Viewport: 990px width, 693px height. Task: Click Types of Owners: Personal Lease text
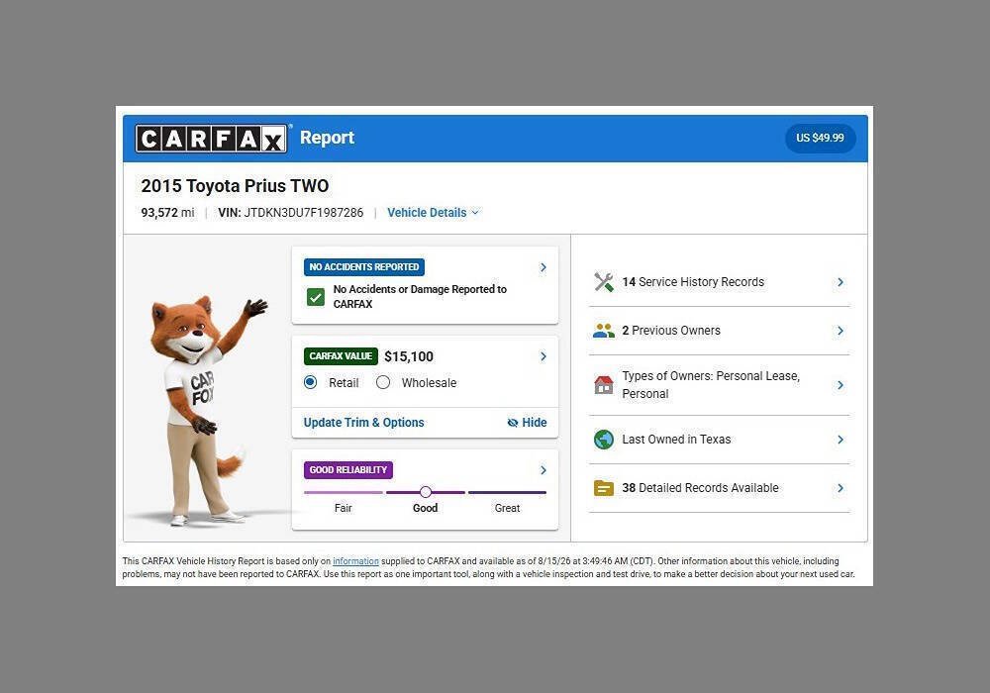pos(710,385)
